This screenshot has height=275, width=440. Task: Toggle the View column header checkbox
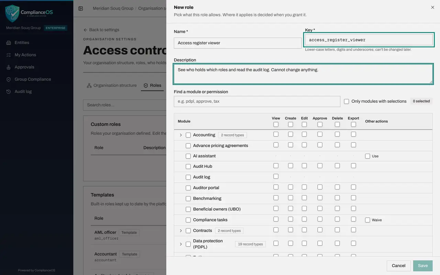[276, 124]
